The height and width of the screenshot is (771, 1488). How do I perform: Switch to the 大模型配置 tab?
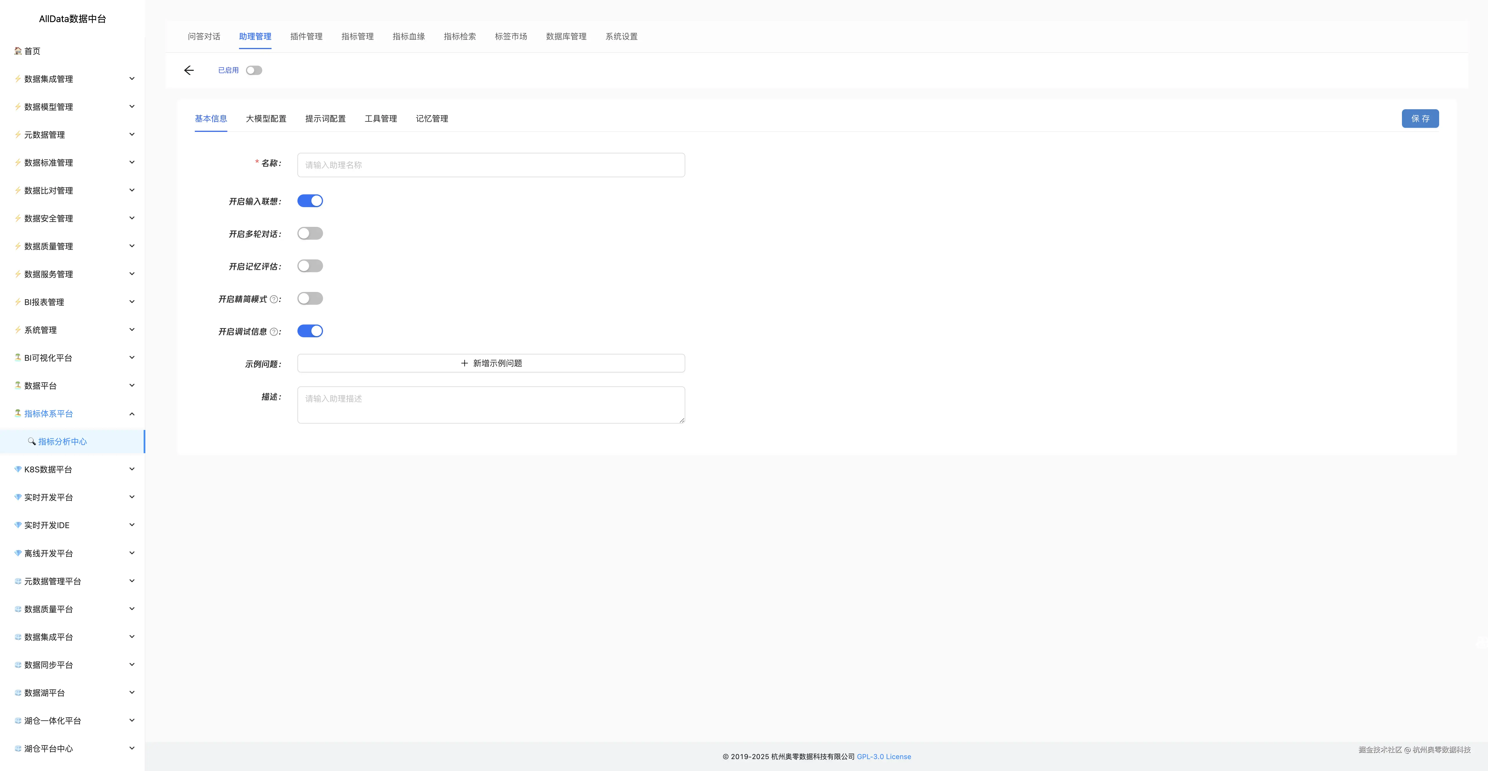tap(266, 119)
